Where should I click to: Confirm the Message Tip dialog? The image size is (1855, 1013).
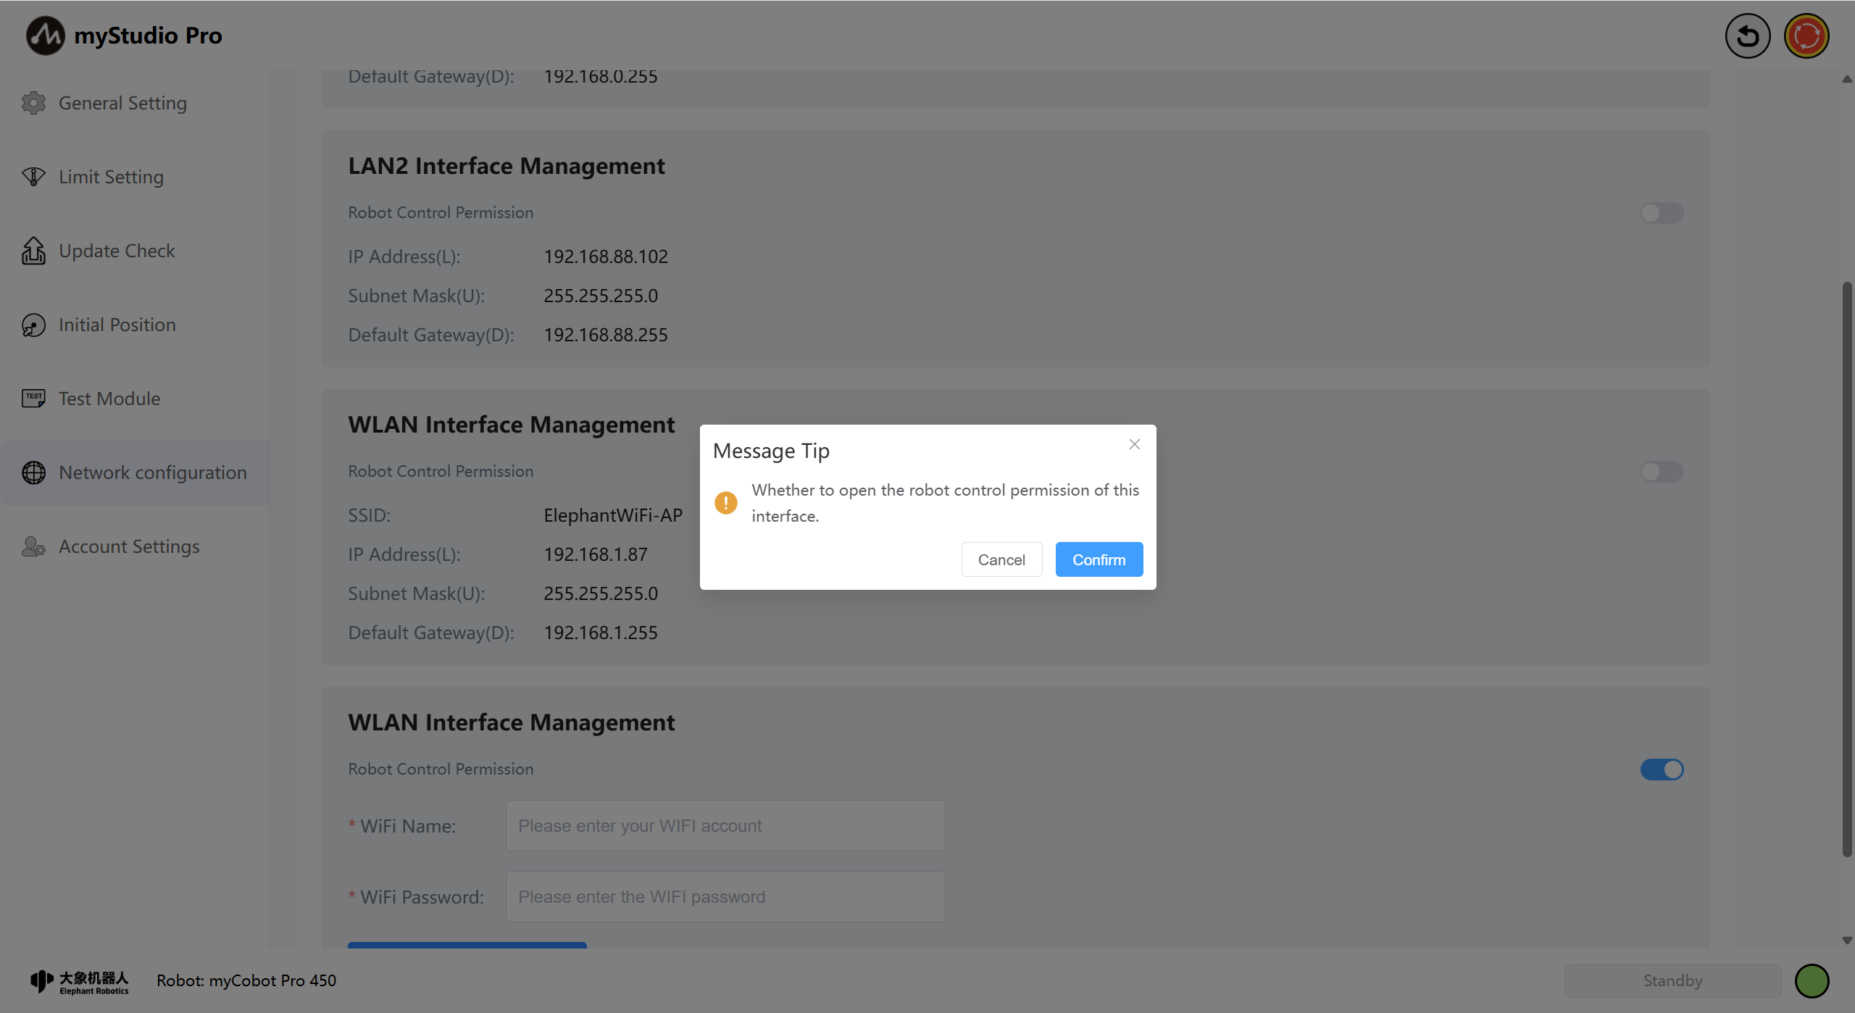1099,559
